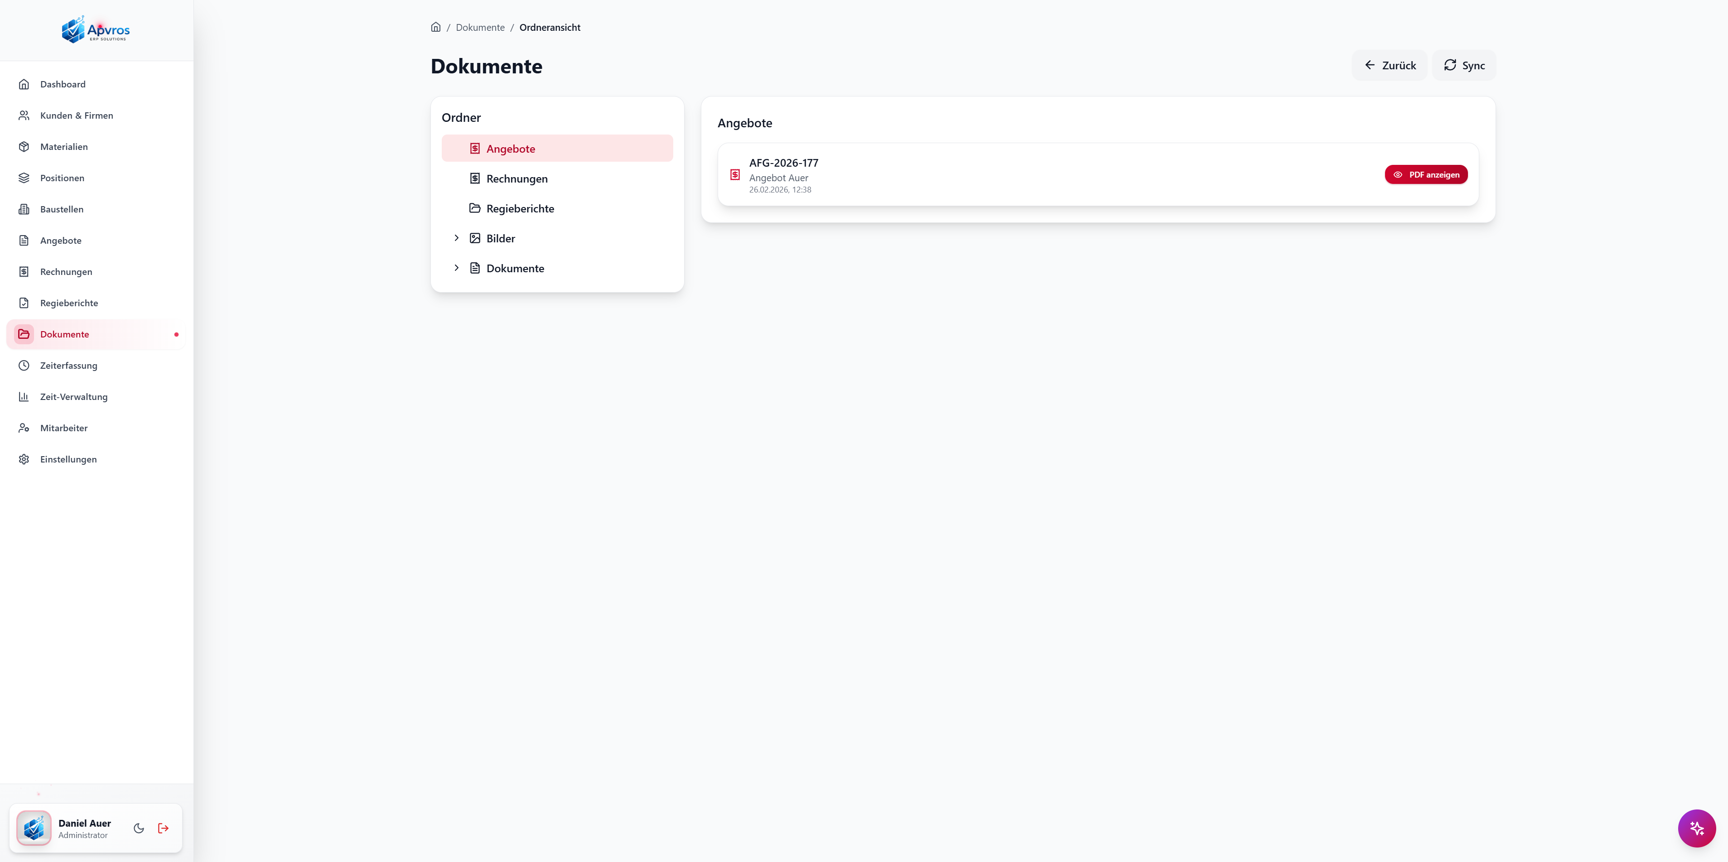Open Dokumente in the breadcrumb
Viewport: 1728px width, 862px height.
(x=480, y=27)
